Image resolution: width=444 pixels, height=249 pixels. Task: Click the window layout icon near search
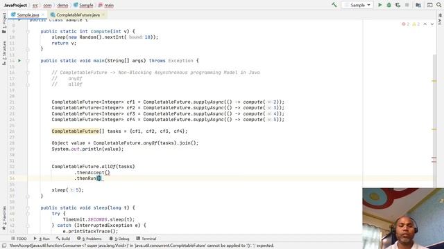pos(430,5)
